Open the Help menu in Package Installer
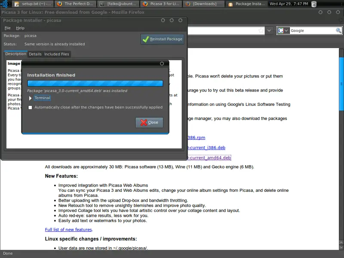Viewport: 344px width, 258px height. point(20,28)
